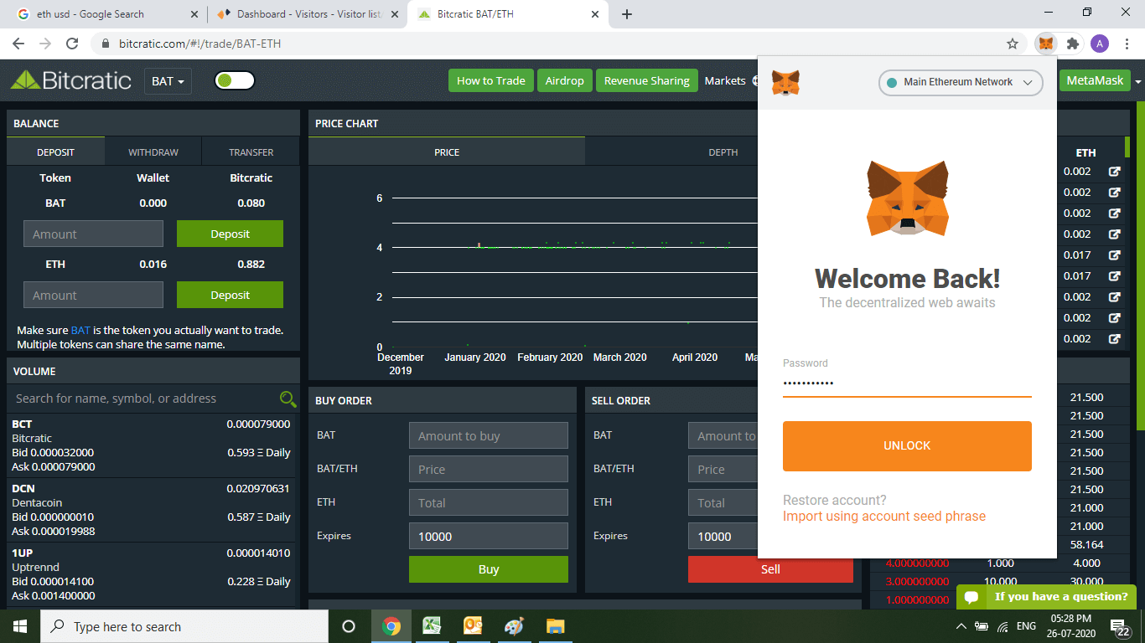1145x643 pixels.
Task: Select the DEPOSIT tab
Action: point(55,152)
